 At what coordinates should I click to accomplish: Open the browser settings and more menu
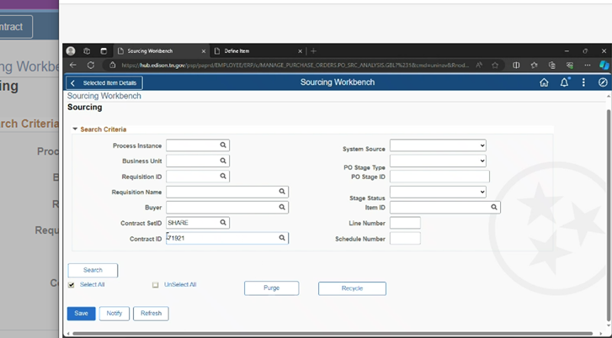coord(588,65)
